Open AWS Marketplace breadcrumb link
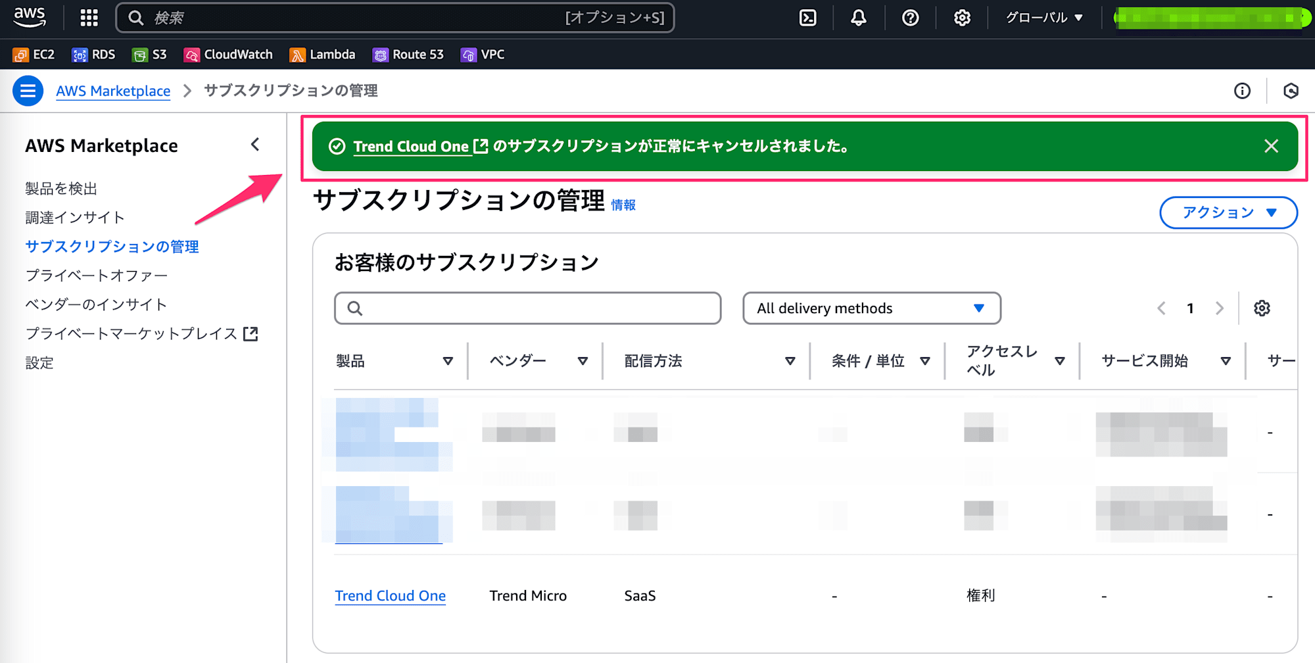This screenshot has height=663, width=1315. tap(113, 91)
